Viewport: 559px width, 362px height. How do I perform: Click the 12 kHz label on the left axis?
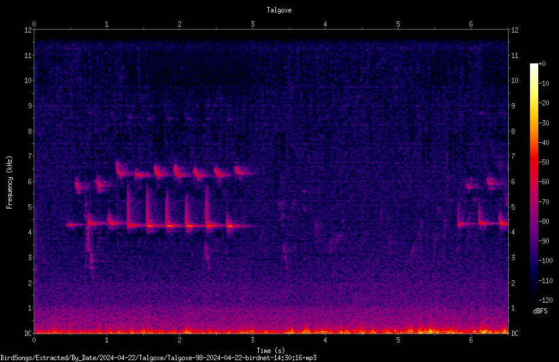28,30
